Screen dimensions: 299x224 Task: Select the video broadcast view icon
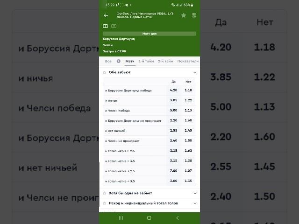coord(114,26)
